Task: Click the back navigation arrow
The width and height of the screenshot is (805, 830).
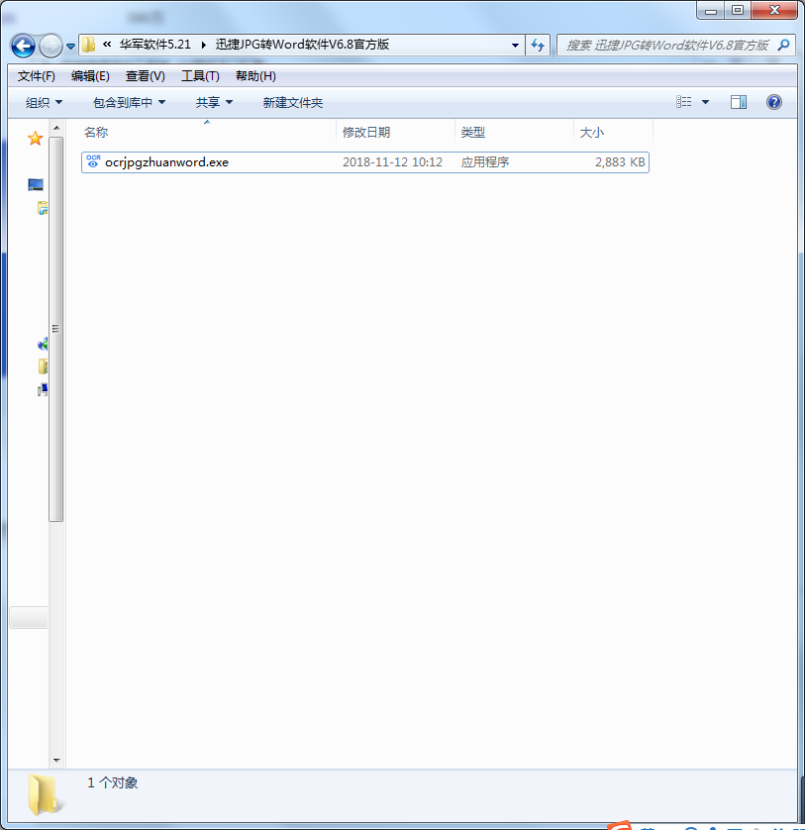Action: point(22,46)
